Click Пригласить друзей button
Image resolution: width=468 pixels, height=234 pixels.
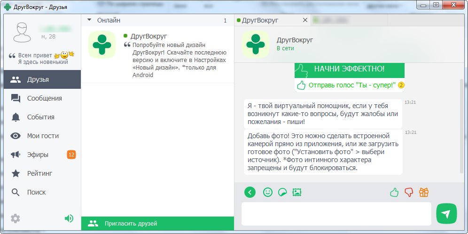pyautogui.click(x=157, y=224)
